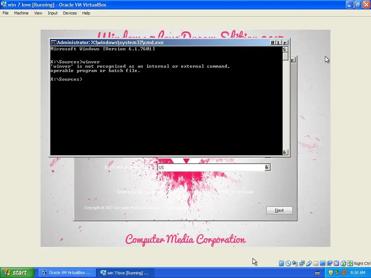
Task: Click the cmd scrollbar down arrow
Action: coord(285,152)
